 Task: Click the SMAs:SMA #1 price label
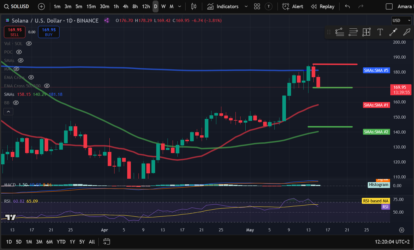coord(376,105)
